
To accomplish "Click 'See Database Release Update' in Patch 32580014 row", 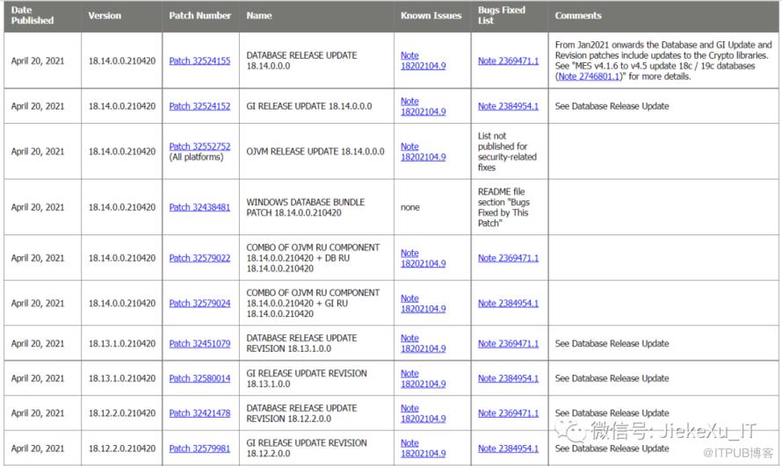I will [x=612, y=378].
